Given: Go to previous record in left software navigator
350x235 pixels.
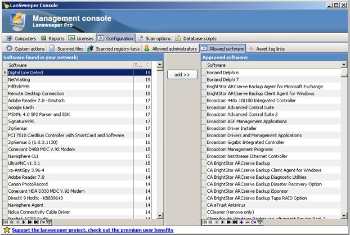Looking at the screenshot, I should pyautogui.click(x=17, y=222).
